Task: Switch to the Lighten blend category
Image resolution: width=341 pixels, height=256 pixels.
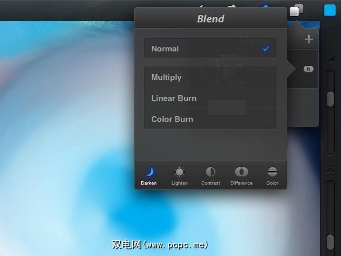Action: pyautogui.click(x=179, y=176)
